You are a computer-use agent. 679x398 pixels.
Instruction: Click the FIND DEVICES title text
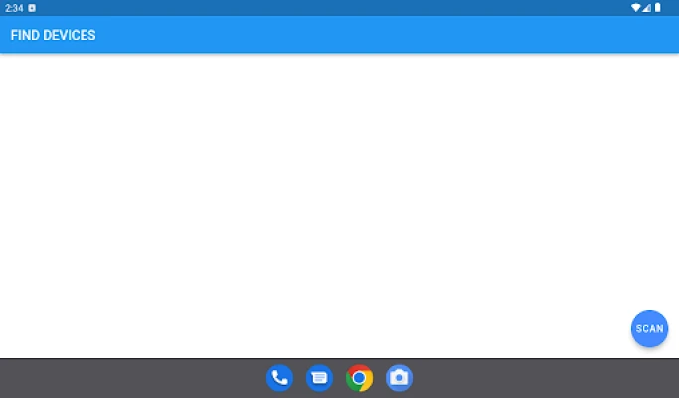(53, 35)
